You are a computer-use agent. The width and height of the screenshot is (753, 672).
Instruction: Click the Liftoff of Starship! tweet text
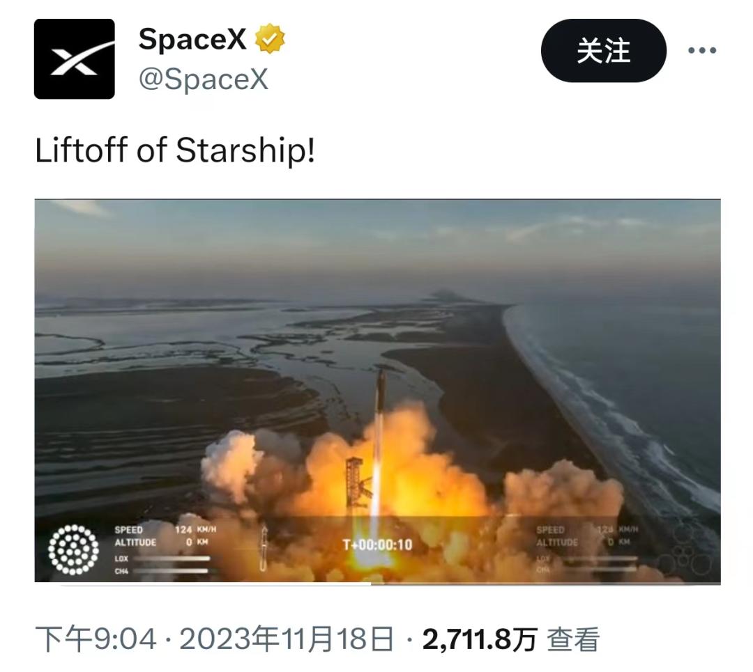[x=175, y=150]
